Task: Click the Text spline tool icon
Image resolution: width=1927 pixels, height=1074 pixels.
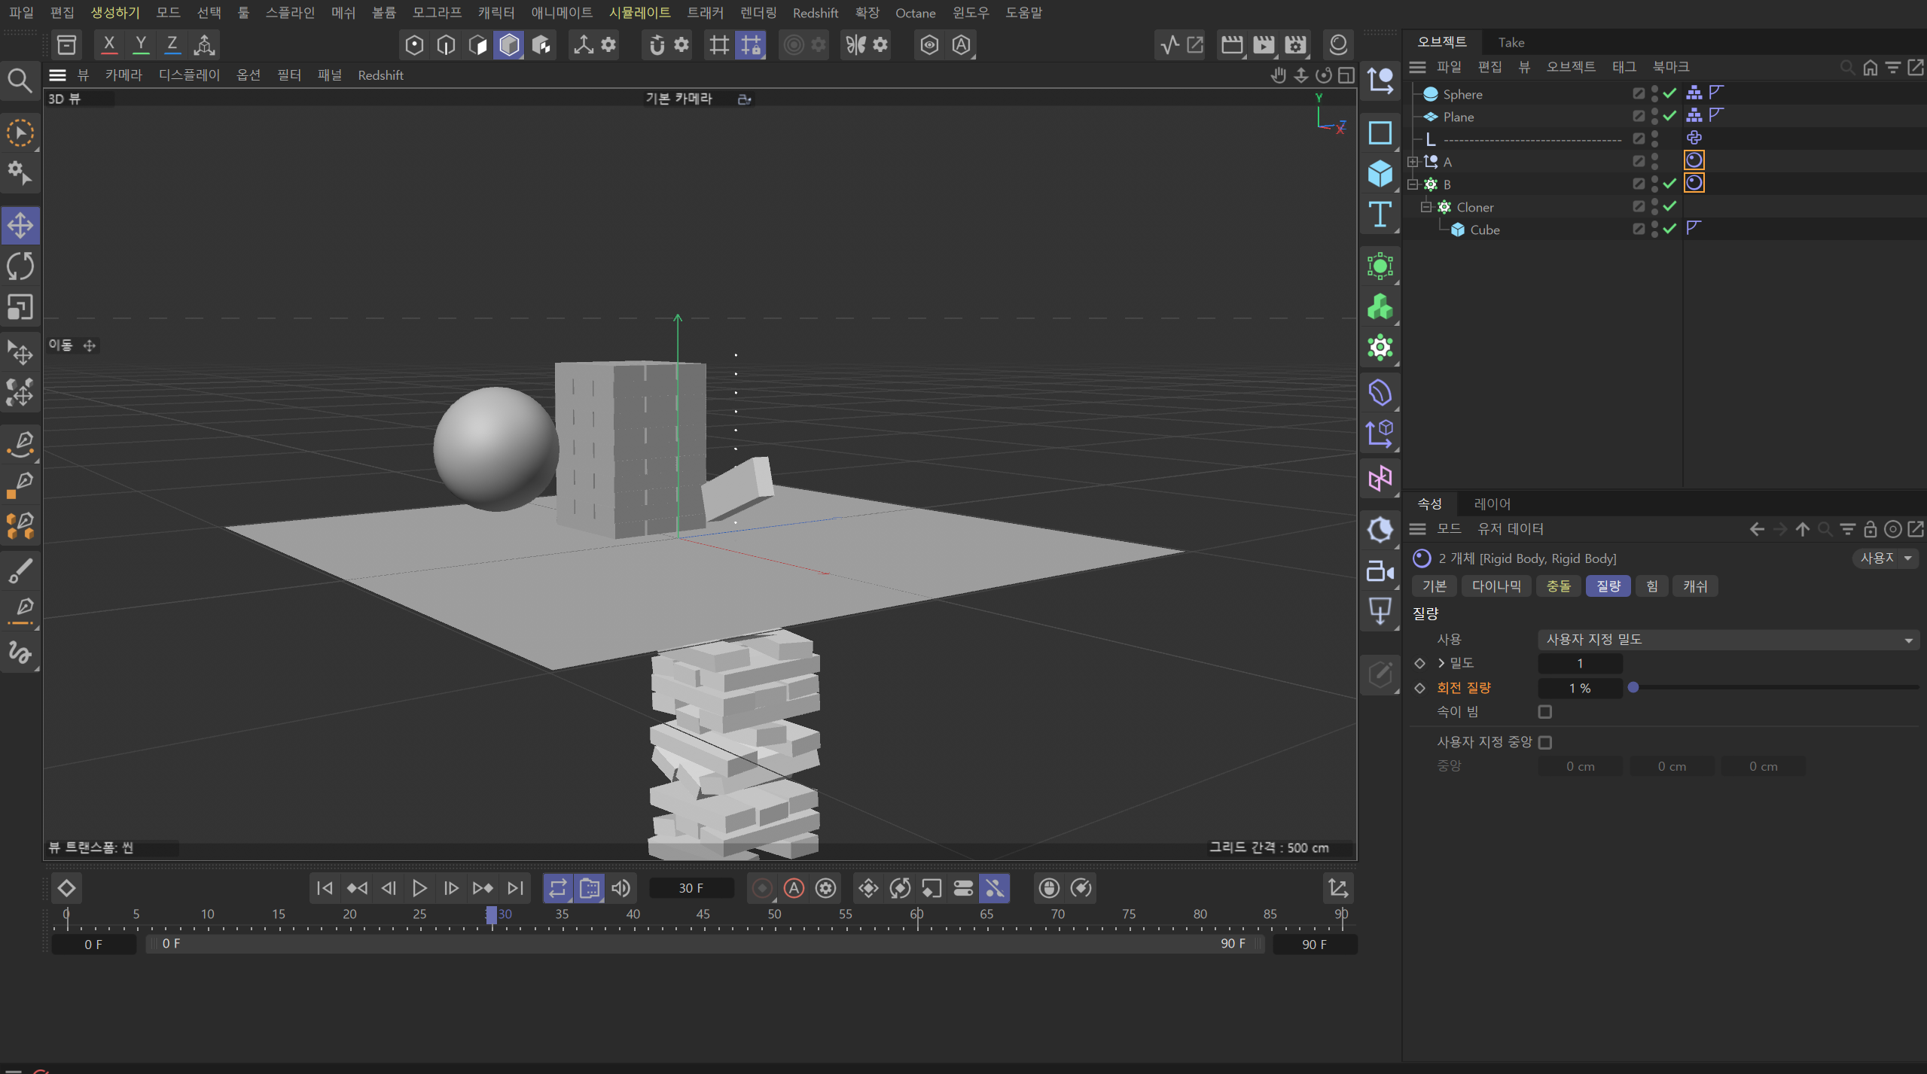Action: tap(1380, 214)
